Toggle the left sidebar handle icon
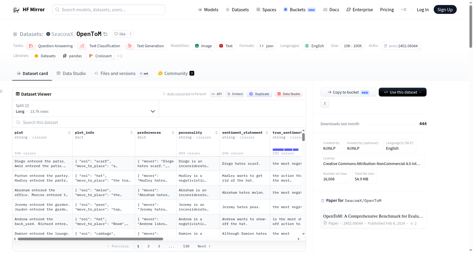The width and height of the screenshot is (473, 253). point(1,91)
